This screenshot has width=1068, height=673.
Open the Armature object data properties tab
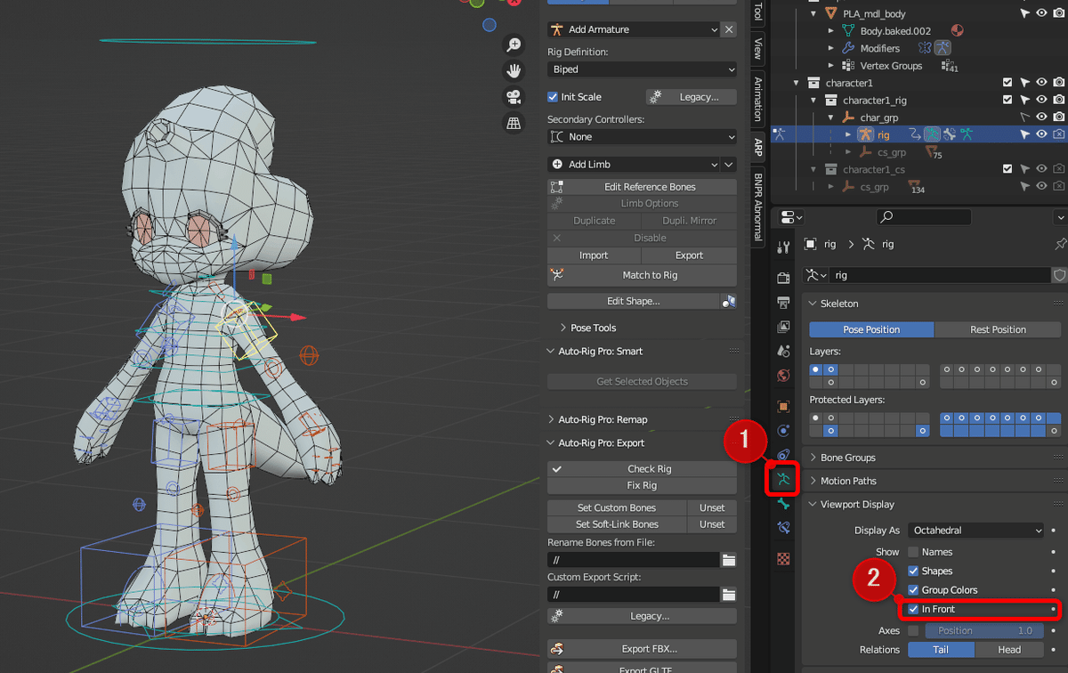coord(783,480)
